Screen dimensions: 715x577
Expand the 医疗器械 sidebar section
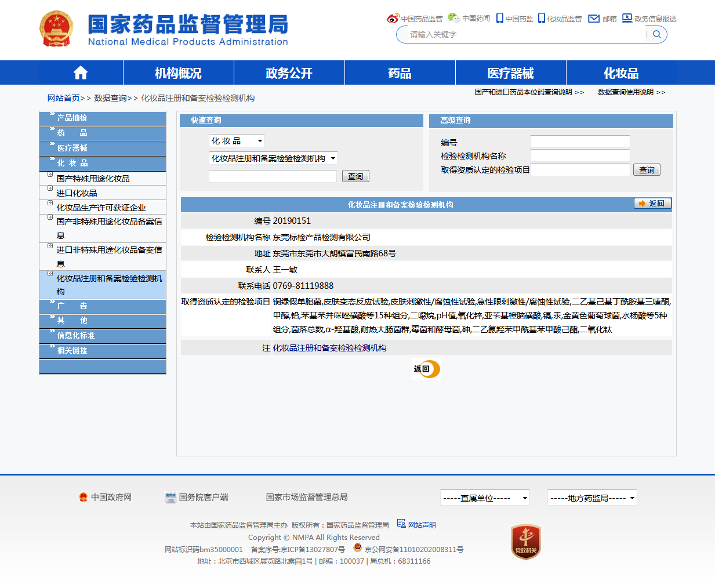103,148
